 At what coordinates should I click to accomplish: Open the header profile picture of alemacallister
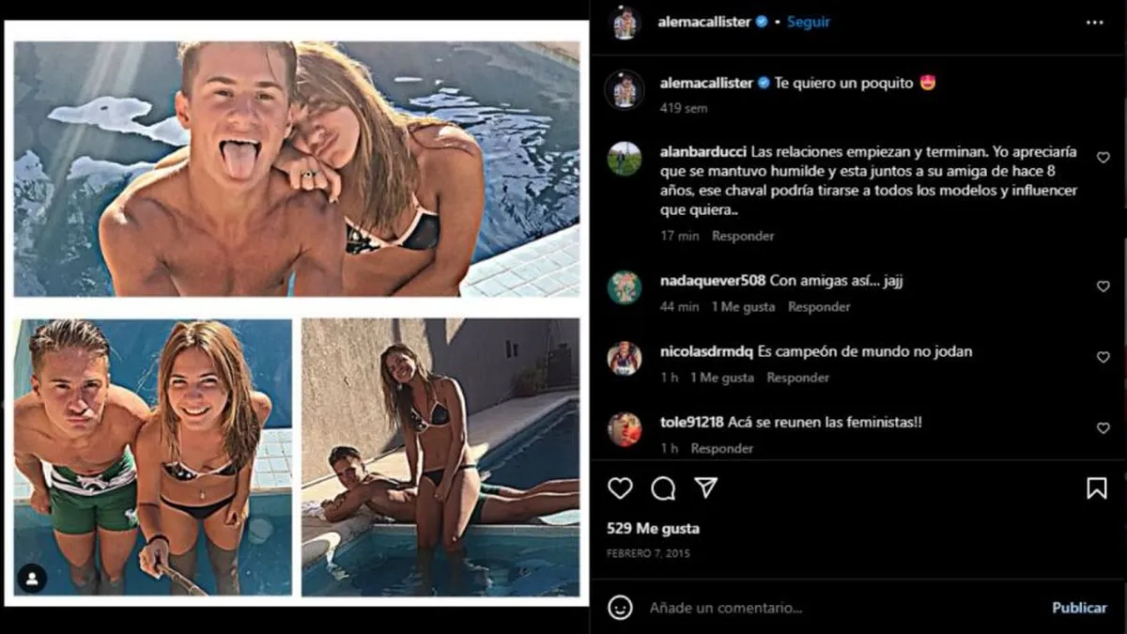(x=625, y=23)
